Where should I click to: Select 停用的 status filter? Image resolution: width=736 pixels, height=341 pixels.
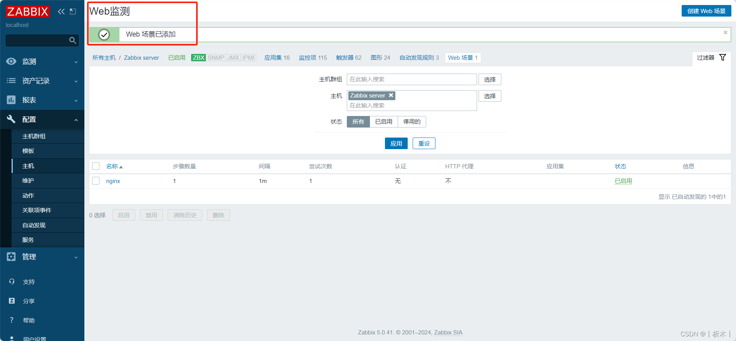[412, 122]
